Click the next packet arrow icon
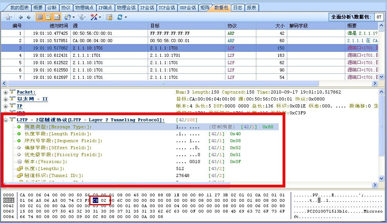The height and width of the screenshot is (223, 387). tap(28, 17)
